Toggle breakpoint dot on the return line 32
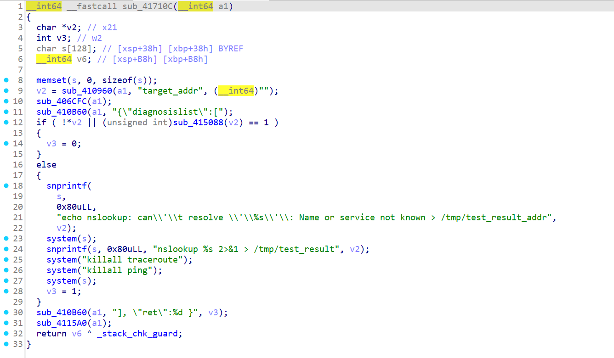Viewport: 614px width, 358px height. coord(6,334)
